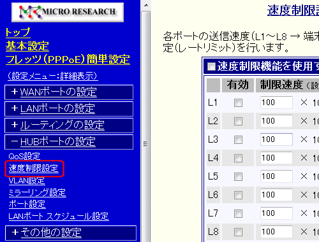Click the L7 制限速度 input field
The width and height of the screenshot is (319, 242).
click(x=276, y=213)
